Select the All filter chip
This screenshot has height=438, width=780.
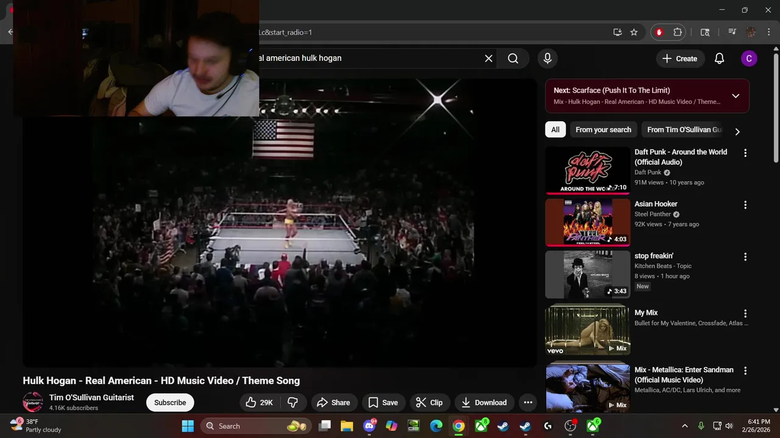click(555, 130)
